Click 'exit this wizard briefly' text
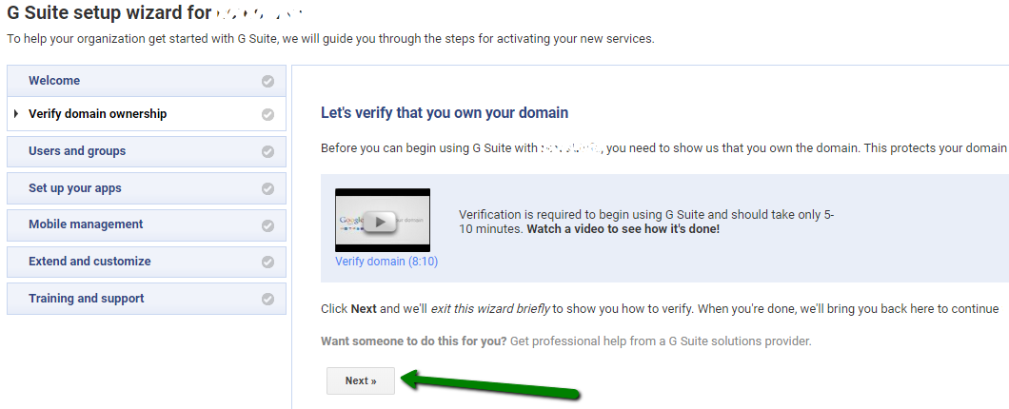 (x=490, y=309)
